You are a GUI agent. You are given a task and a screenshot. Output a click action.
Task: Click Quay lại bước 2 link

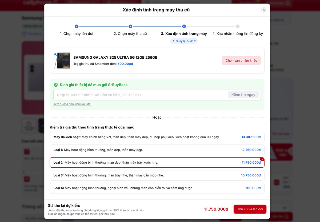184,41
